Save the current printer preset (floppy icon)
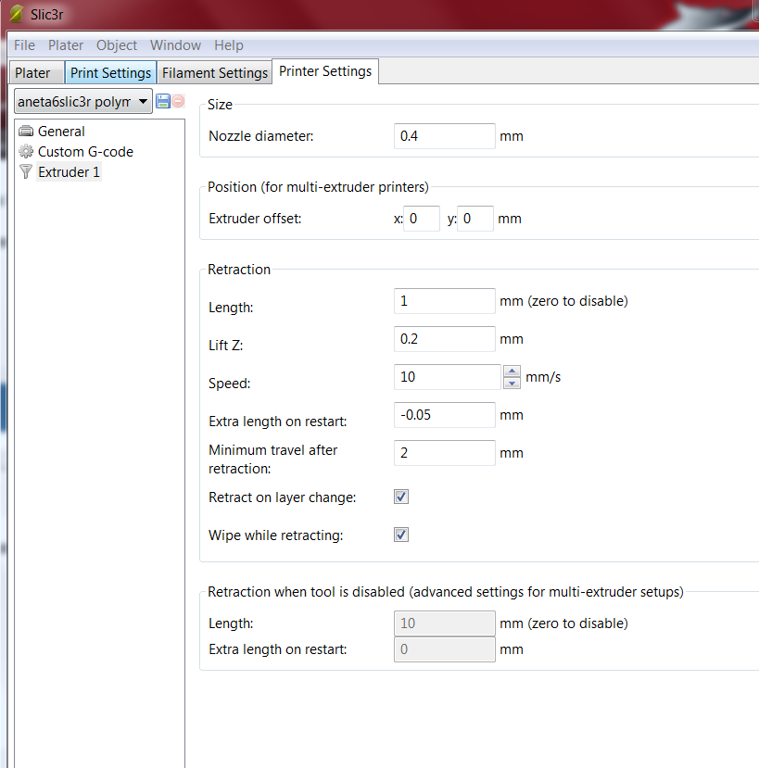This screenshot has height=768, width=759. (x=163, y=101)
